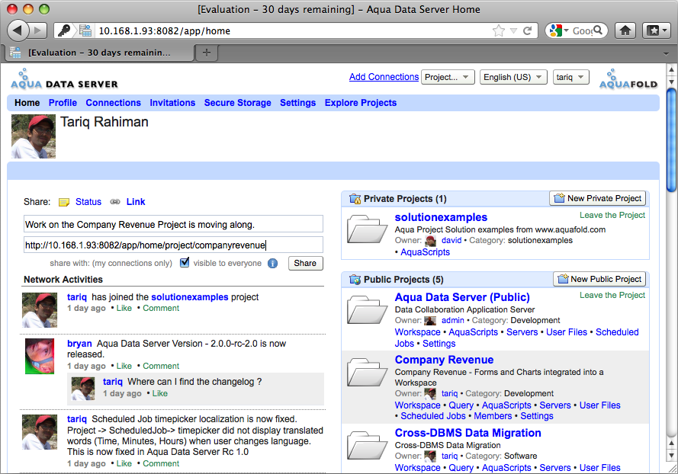Viewport: 678px width, 474px height.
Task: Open Members link under Company Revenue
Action: tap(493, 416)
